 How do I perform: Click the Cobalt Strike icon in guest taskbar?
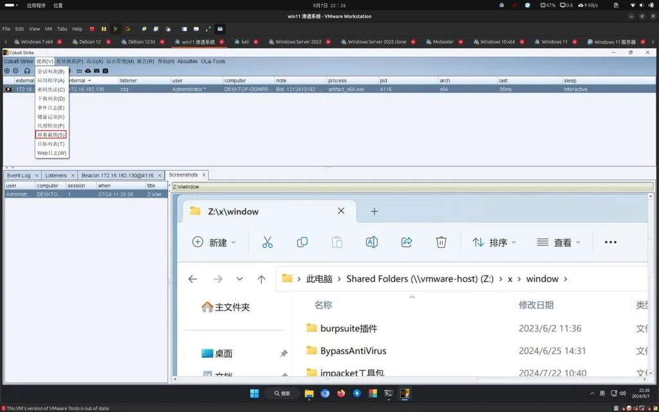(x=405, y=393)
